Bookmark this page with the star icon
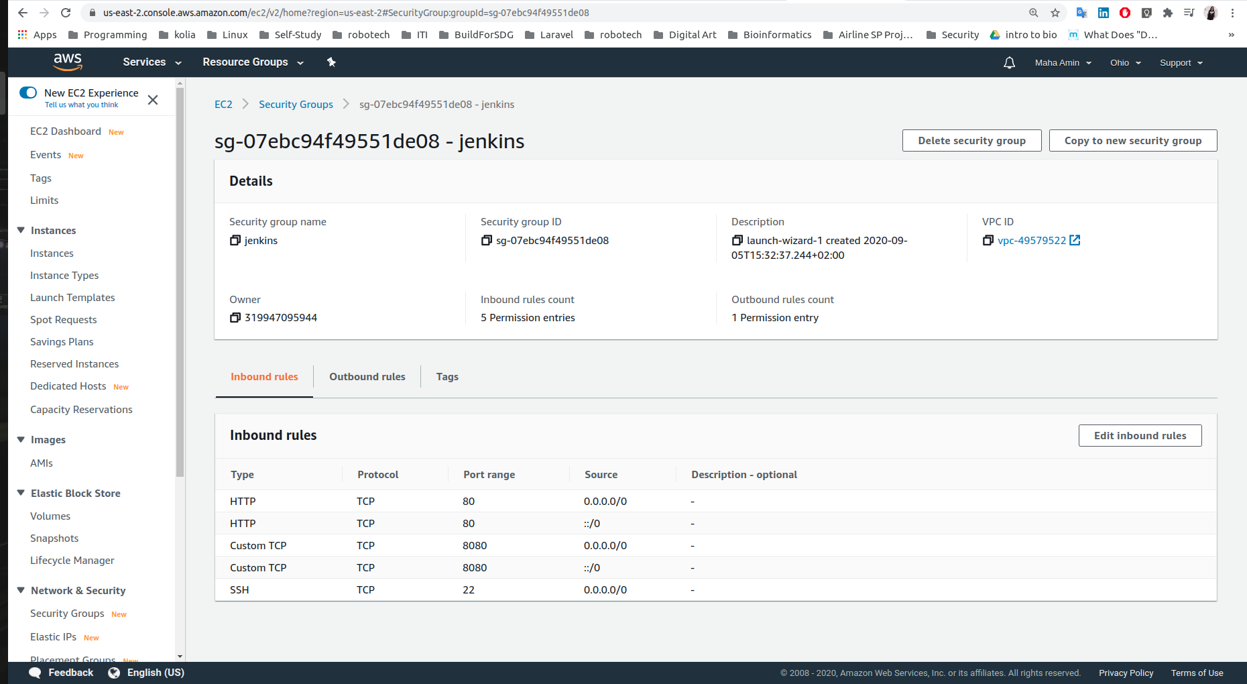Image resolution: width=1247 pixels, height=684 pixels. (x=1055, y=13)
